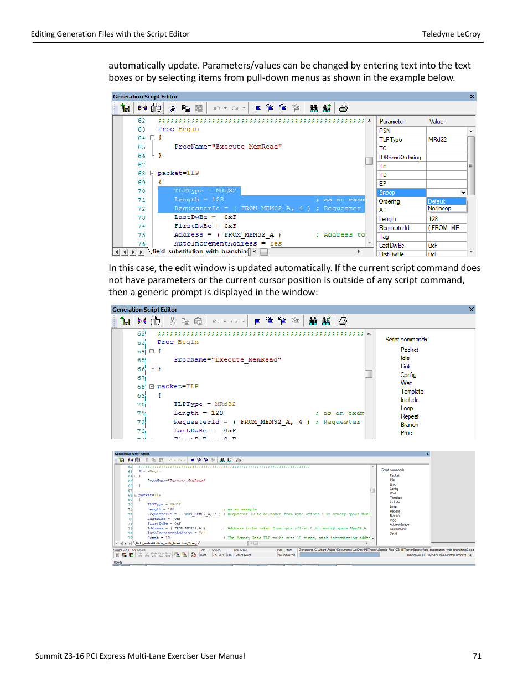
Task: Click horizontal scroll thumb beside field_substitution tab
Action: pos(264,252)
